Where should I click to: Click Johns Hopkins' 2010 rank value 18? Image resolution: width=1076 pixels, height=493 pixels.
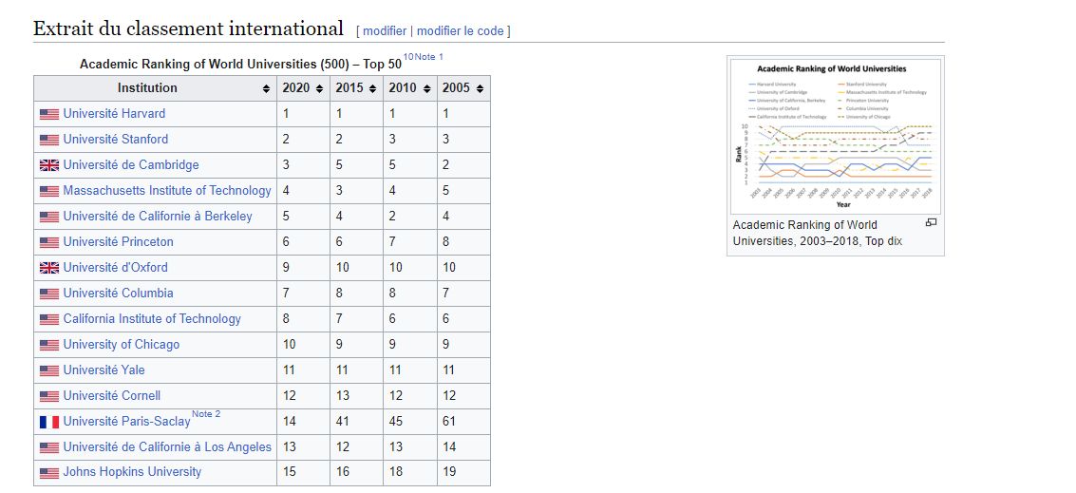[x=395, y=472]
